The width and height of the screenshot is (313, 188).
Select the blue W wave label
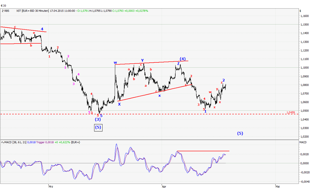point(115,63)
